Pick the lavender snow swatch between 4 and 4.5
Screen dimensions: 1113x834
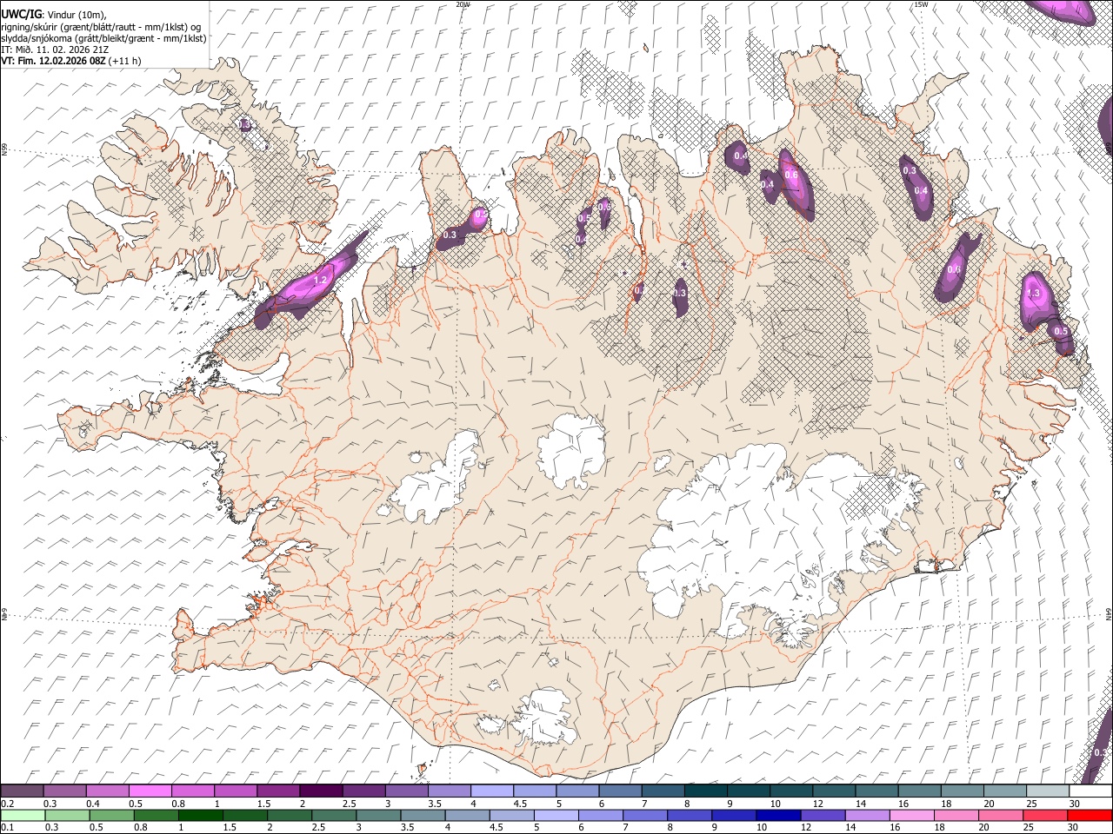(491, 791)
